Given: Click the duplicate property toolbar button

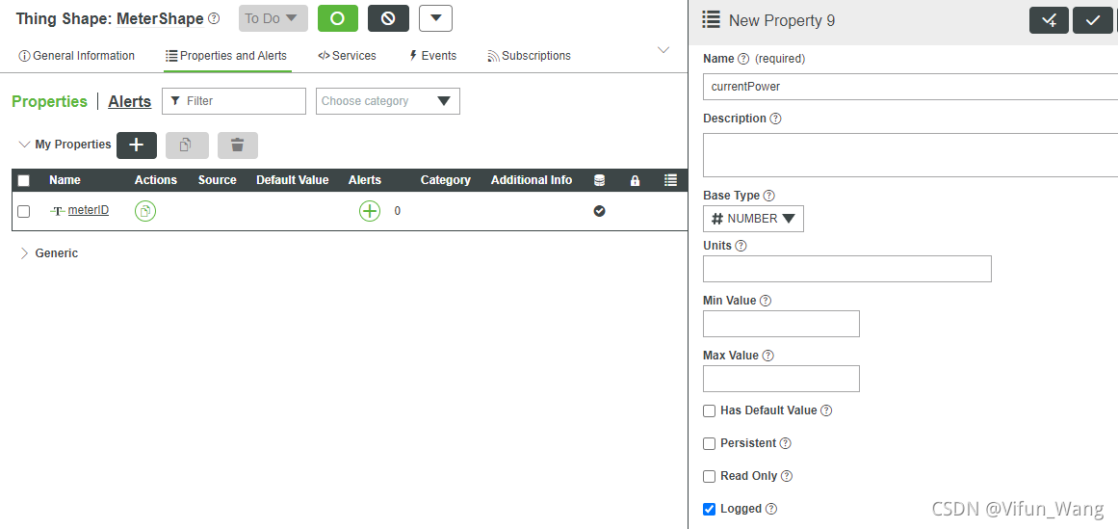Looking at the screenshot, I should pos(187,145).
